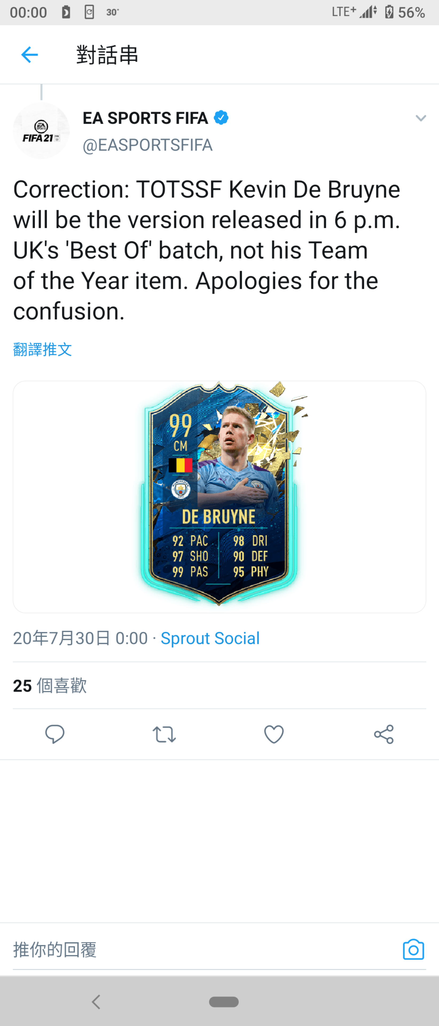
Task: Open @EASPORTSFIFA handle
Action: coord(148,145)
